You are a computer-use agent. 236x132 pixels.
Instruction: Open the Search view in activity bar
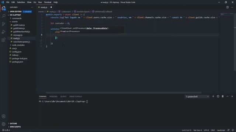[4, 16]
